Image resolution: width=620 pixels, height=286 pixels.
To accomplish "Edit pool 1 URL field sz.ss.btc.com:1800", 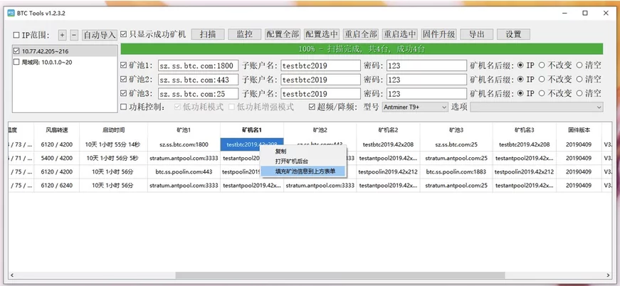I will point(198,65).
